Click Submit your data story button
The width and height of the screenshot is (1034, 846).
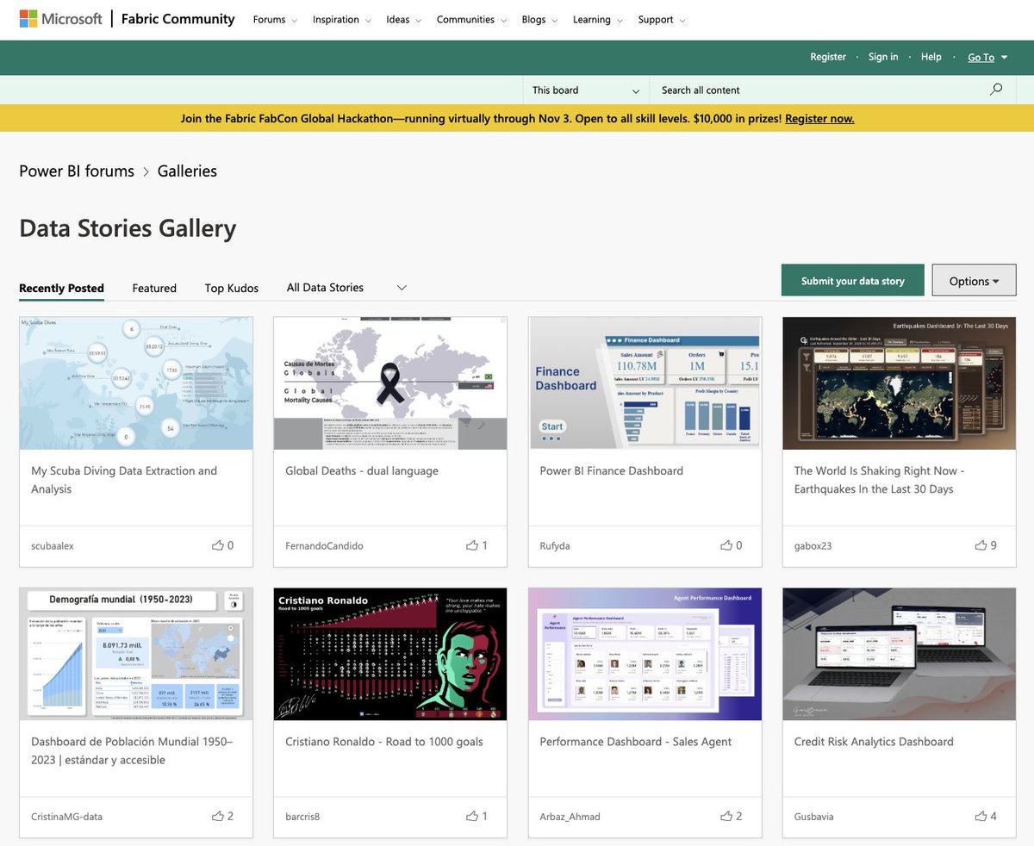click(852, 281)
